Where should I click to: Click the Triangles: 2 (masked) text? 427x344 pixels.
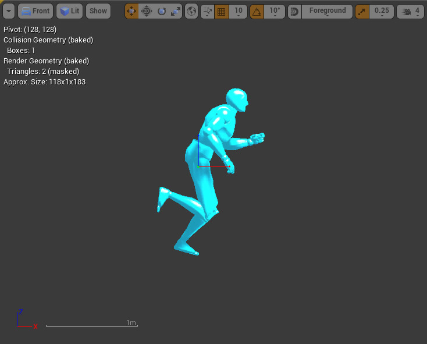click(x=42, y=72)
